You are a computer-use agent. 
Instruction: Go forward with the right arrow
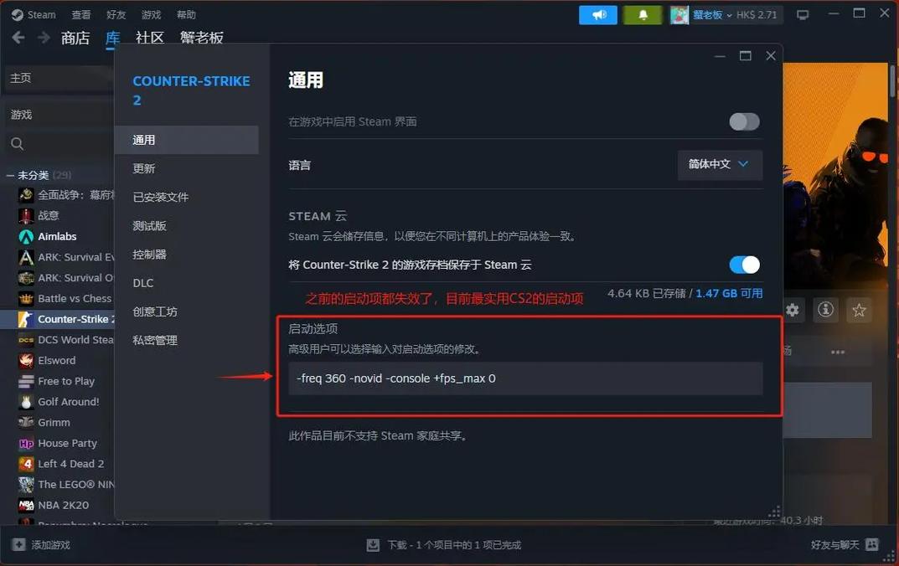44,38
